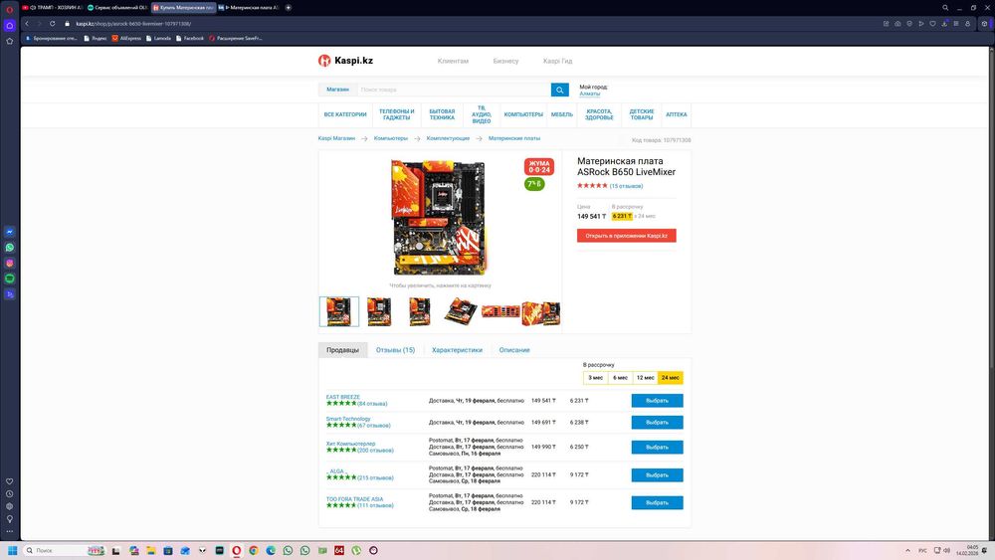The image size is (995, 560).
Task: Select first motherboard thumbnail
Action: [339, 311]
